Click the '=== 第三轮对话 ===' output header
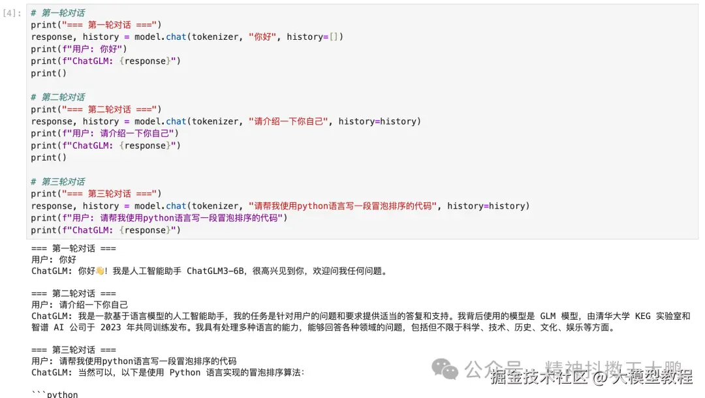The width and height of the screenshot is (705, 398). pyautogui.click(x=74, y=350)
